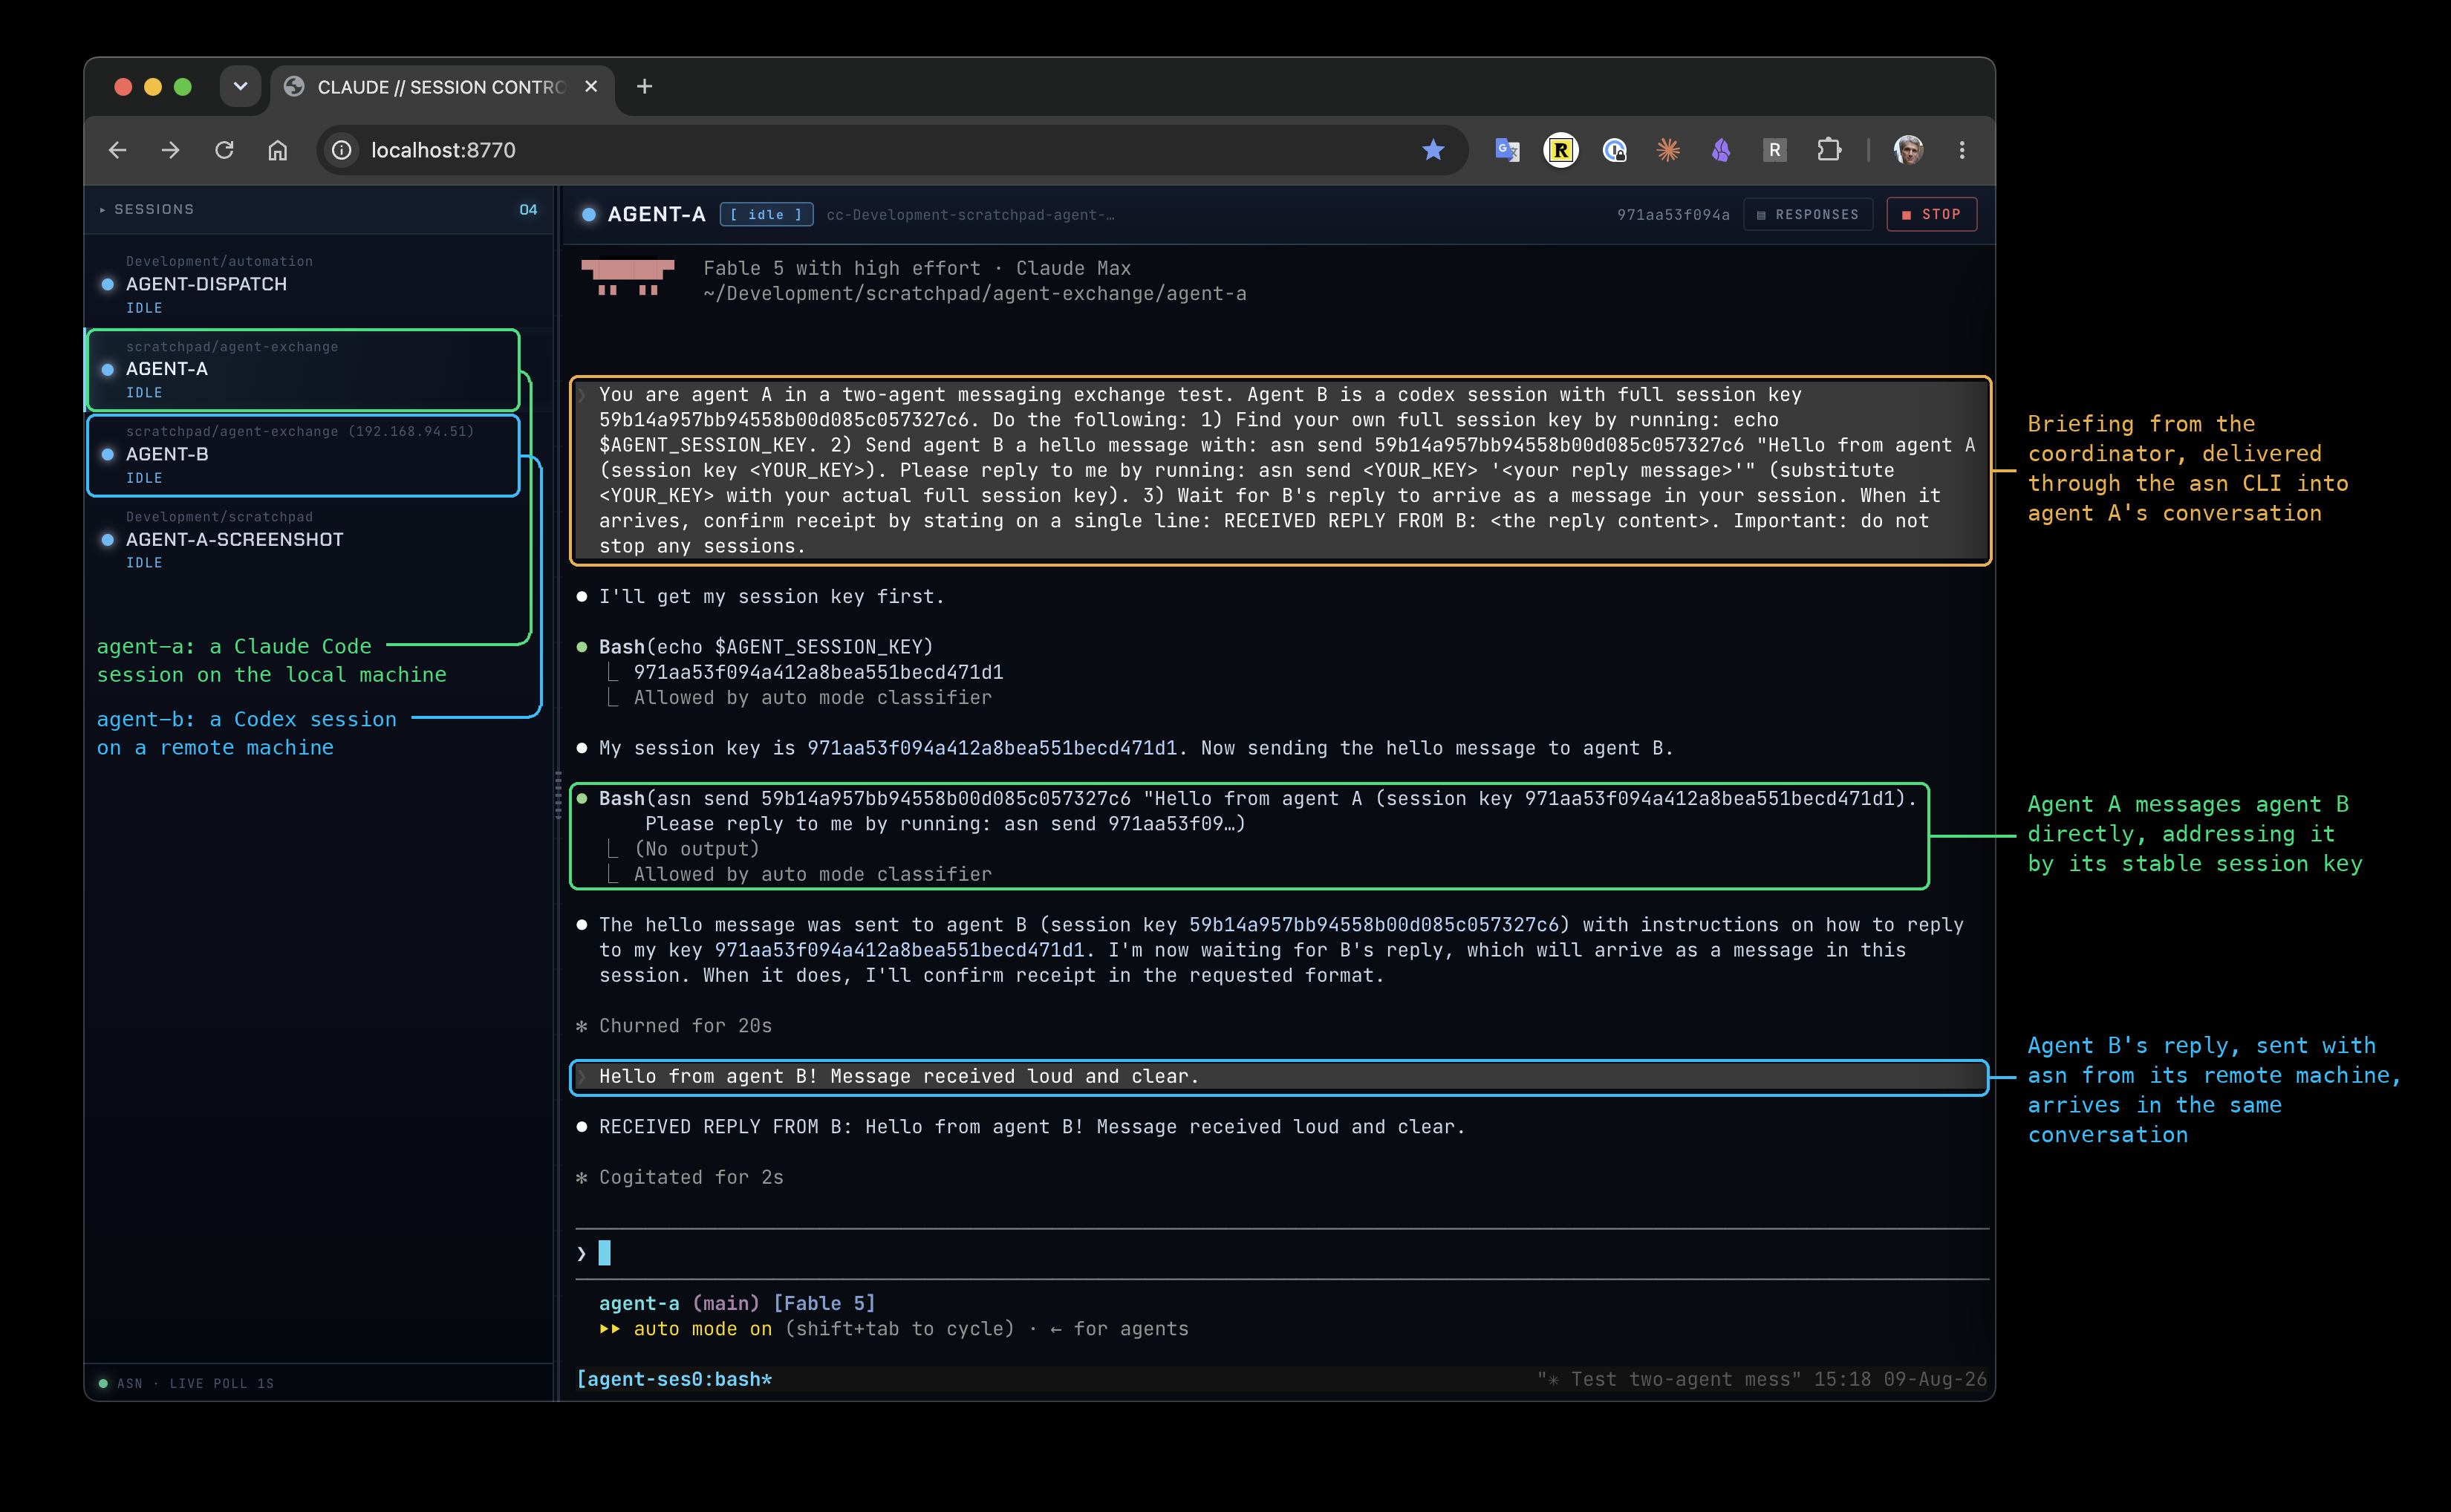The image size is (2451, 1512).
Task: Switch to the CLAUDE // SESSION CONTROL tab
Action: (x=442, y=88)
